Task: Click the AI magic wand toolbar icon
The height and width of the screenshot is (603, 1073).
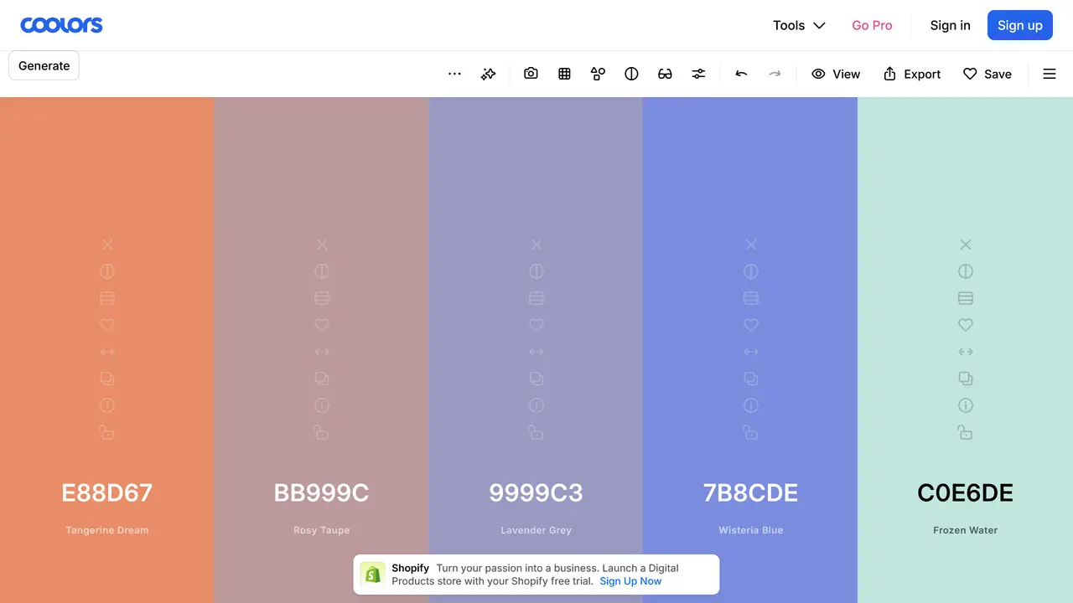Action: (488, 74)
